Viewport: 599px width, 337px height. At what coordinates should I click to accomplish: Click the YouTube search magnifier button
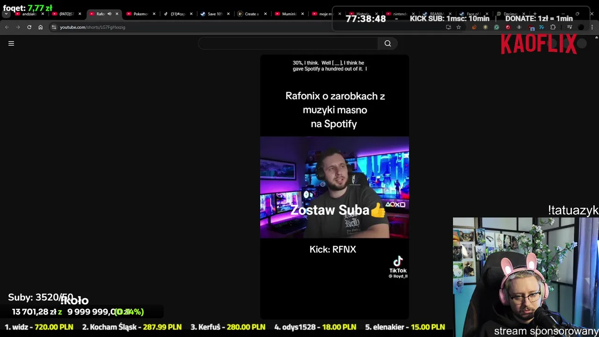click(387, 44)
